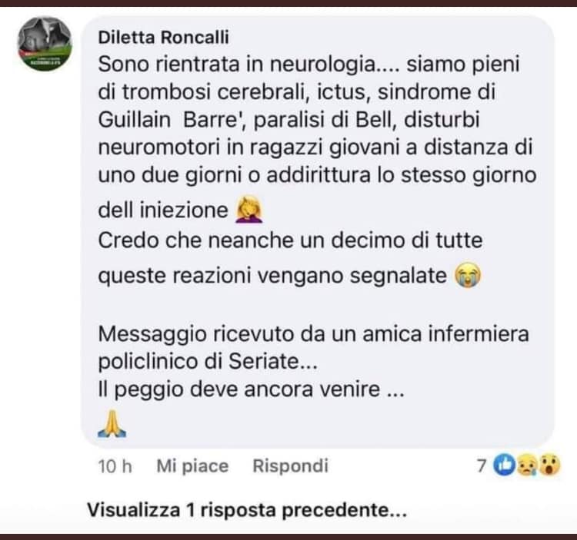Image resolution: width=577 pixels, height=540 pixels.
Task: Reply using the Rispondi button
Action: (290, 465)
